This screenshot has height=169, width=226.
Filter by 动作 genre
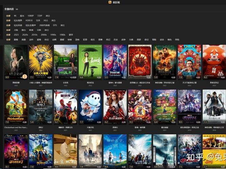[x=31, y=40]
